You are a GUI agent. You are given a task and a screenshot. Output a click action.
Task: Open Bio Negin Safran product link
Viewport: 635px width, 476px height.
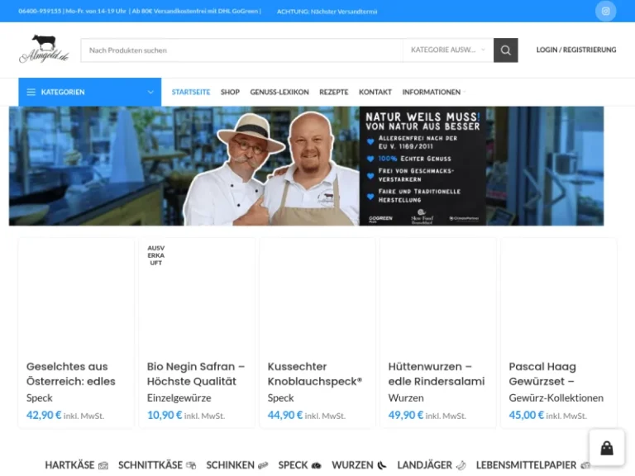point(196,374)
